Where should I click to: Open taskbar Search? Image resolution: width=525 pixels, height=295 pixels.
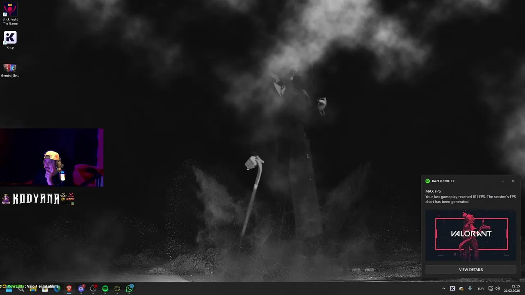21,289
